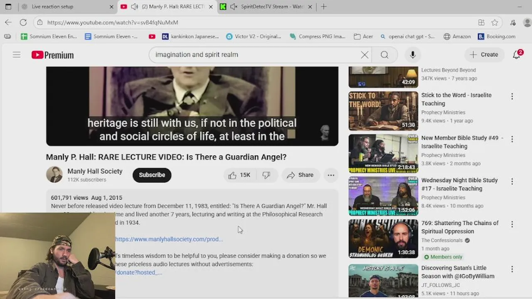Open YouTube notifications bell
Screen dimensions: 532x299
tap(517, 54)
